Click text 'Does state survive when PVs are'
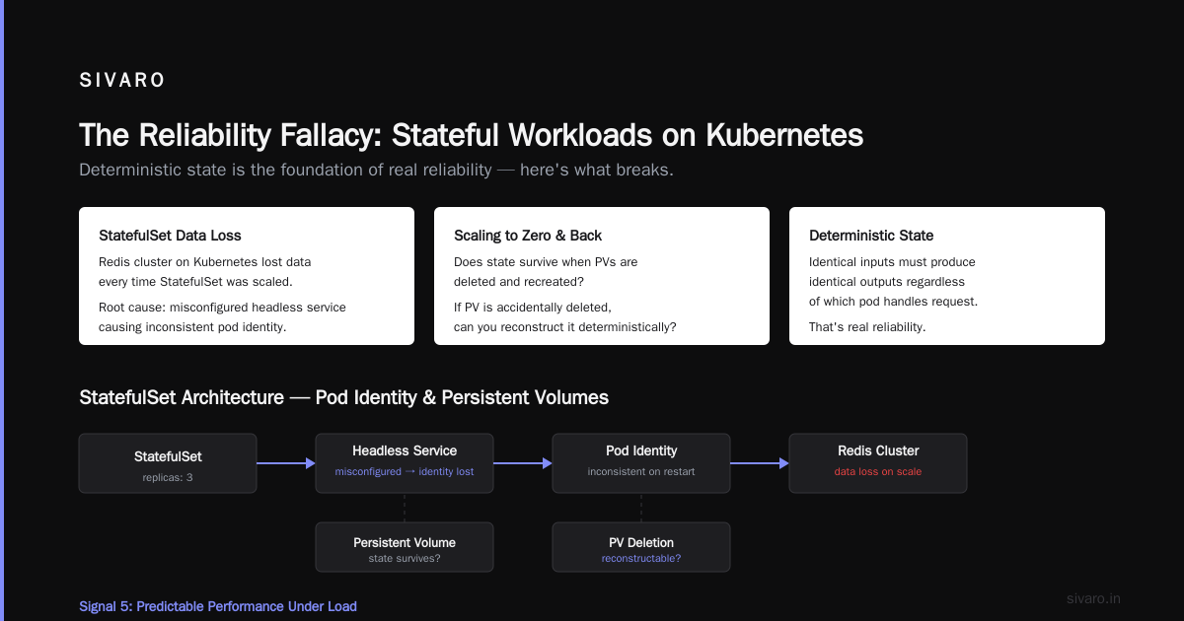This screenshot has height=621, width=1184. [546, 262]
